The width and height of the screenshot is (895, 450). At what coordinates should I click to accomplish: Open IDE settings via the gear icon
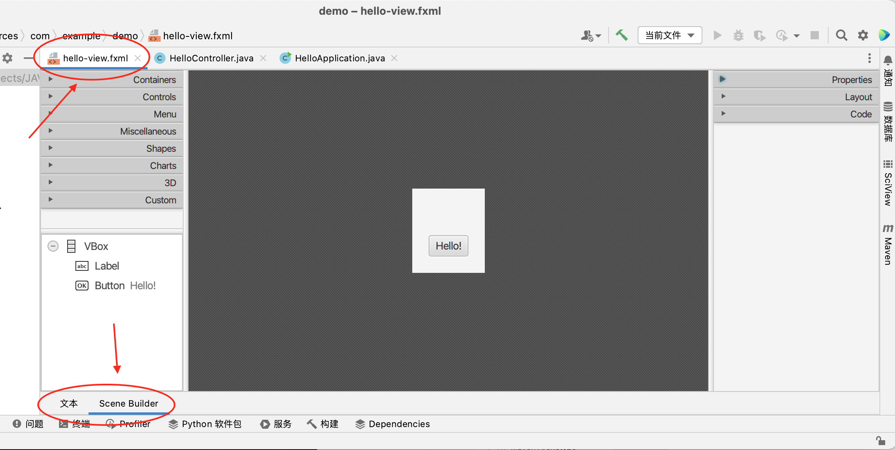tap(863, 36)
